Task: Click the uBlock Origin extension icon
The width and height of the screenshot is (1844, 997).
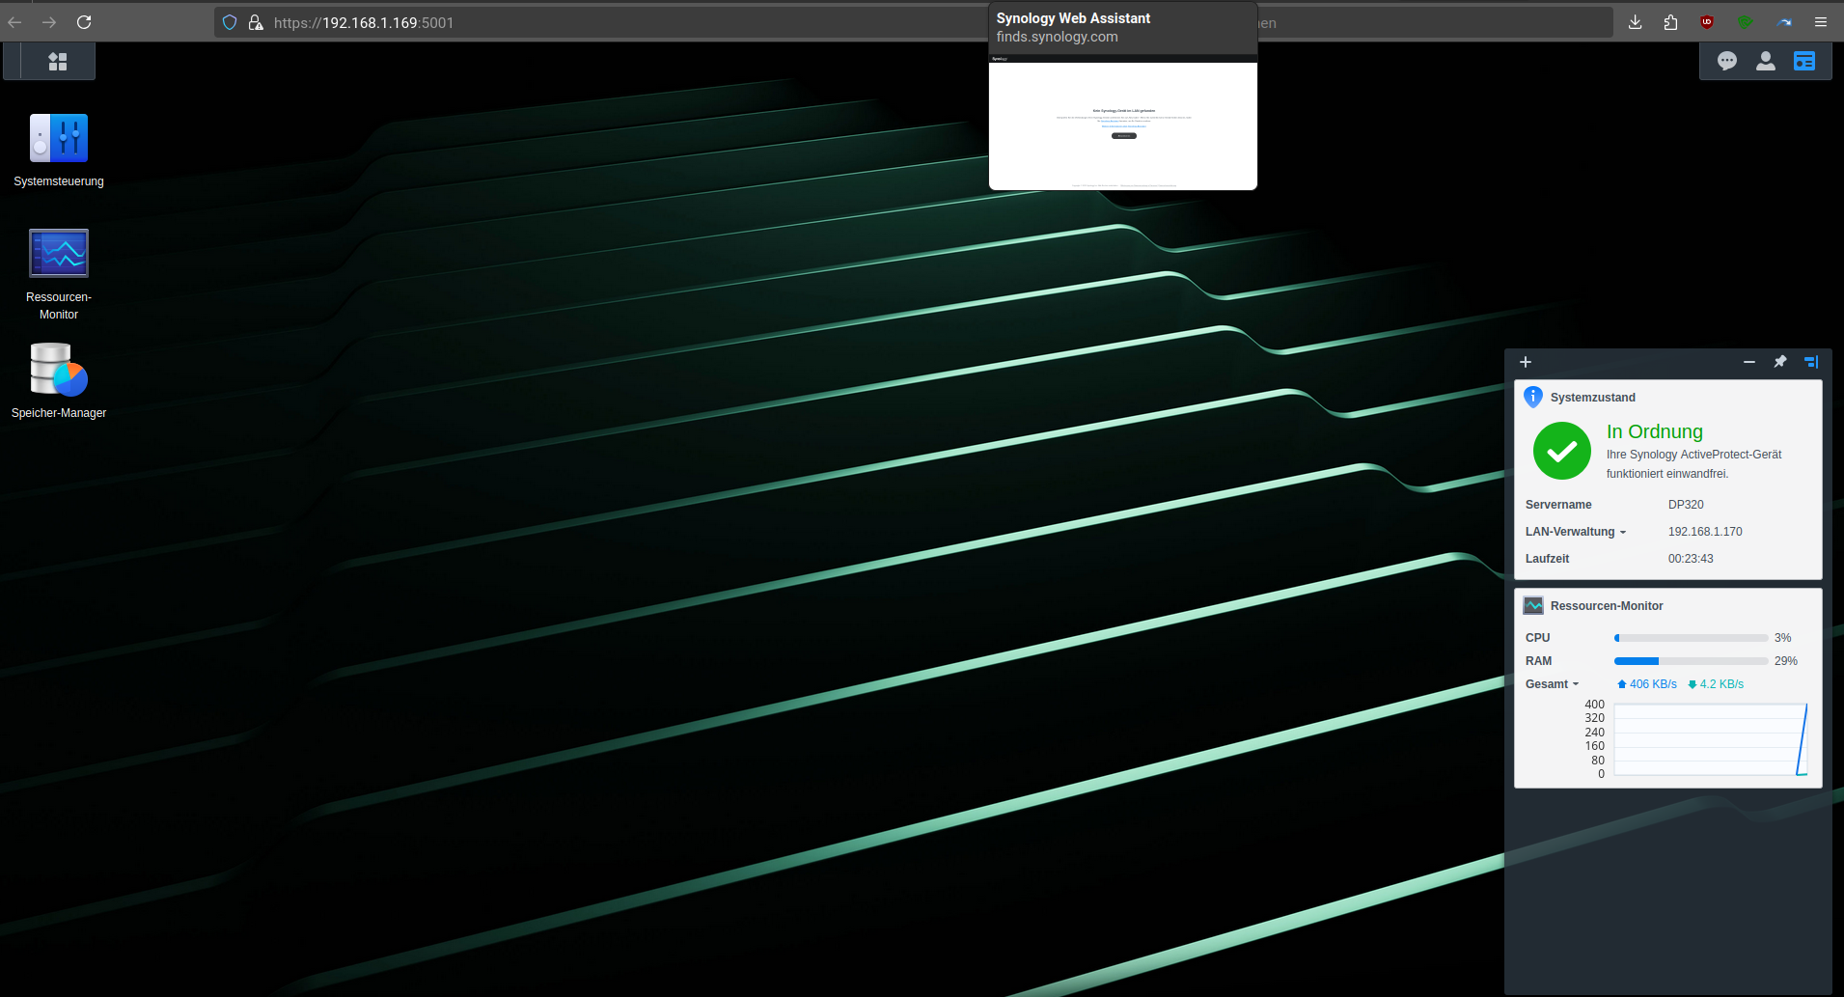Action: 1707,22
